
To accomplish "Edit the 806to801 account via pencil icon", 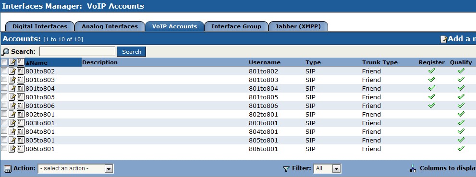I will click(x=12, y=149).
